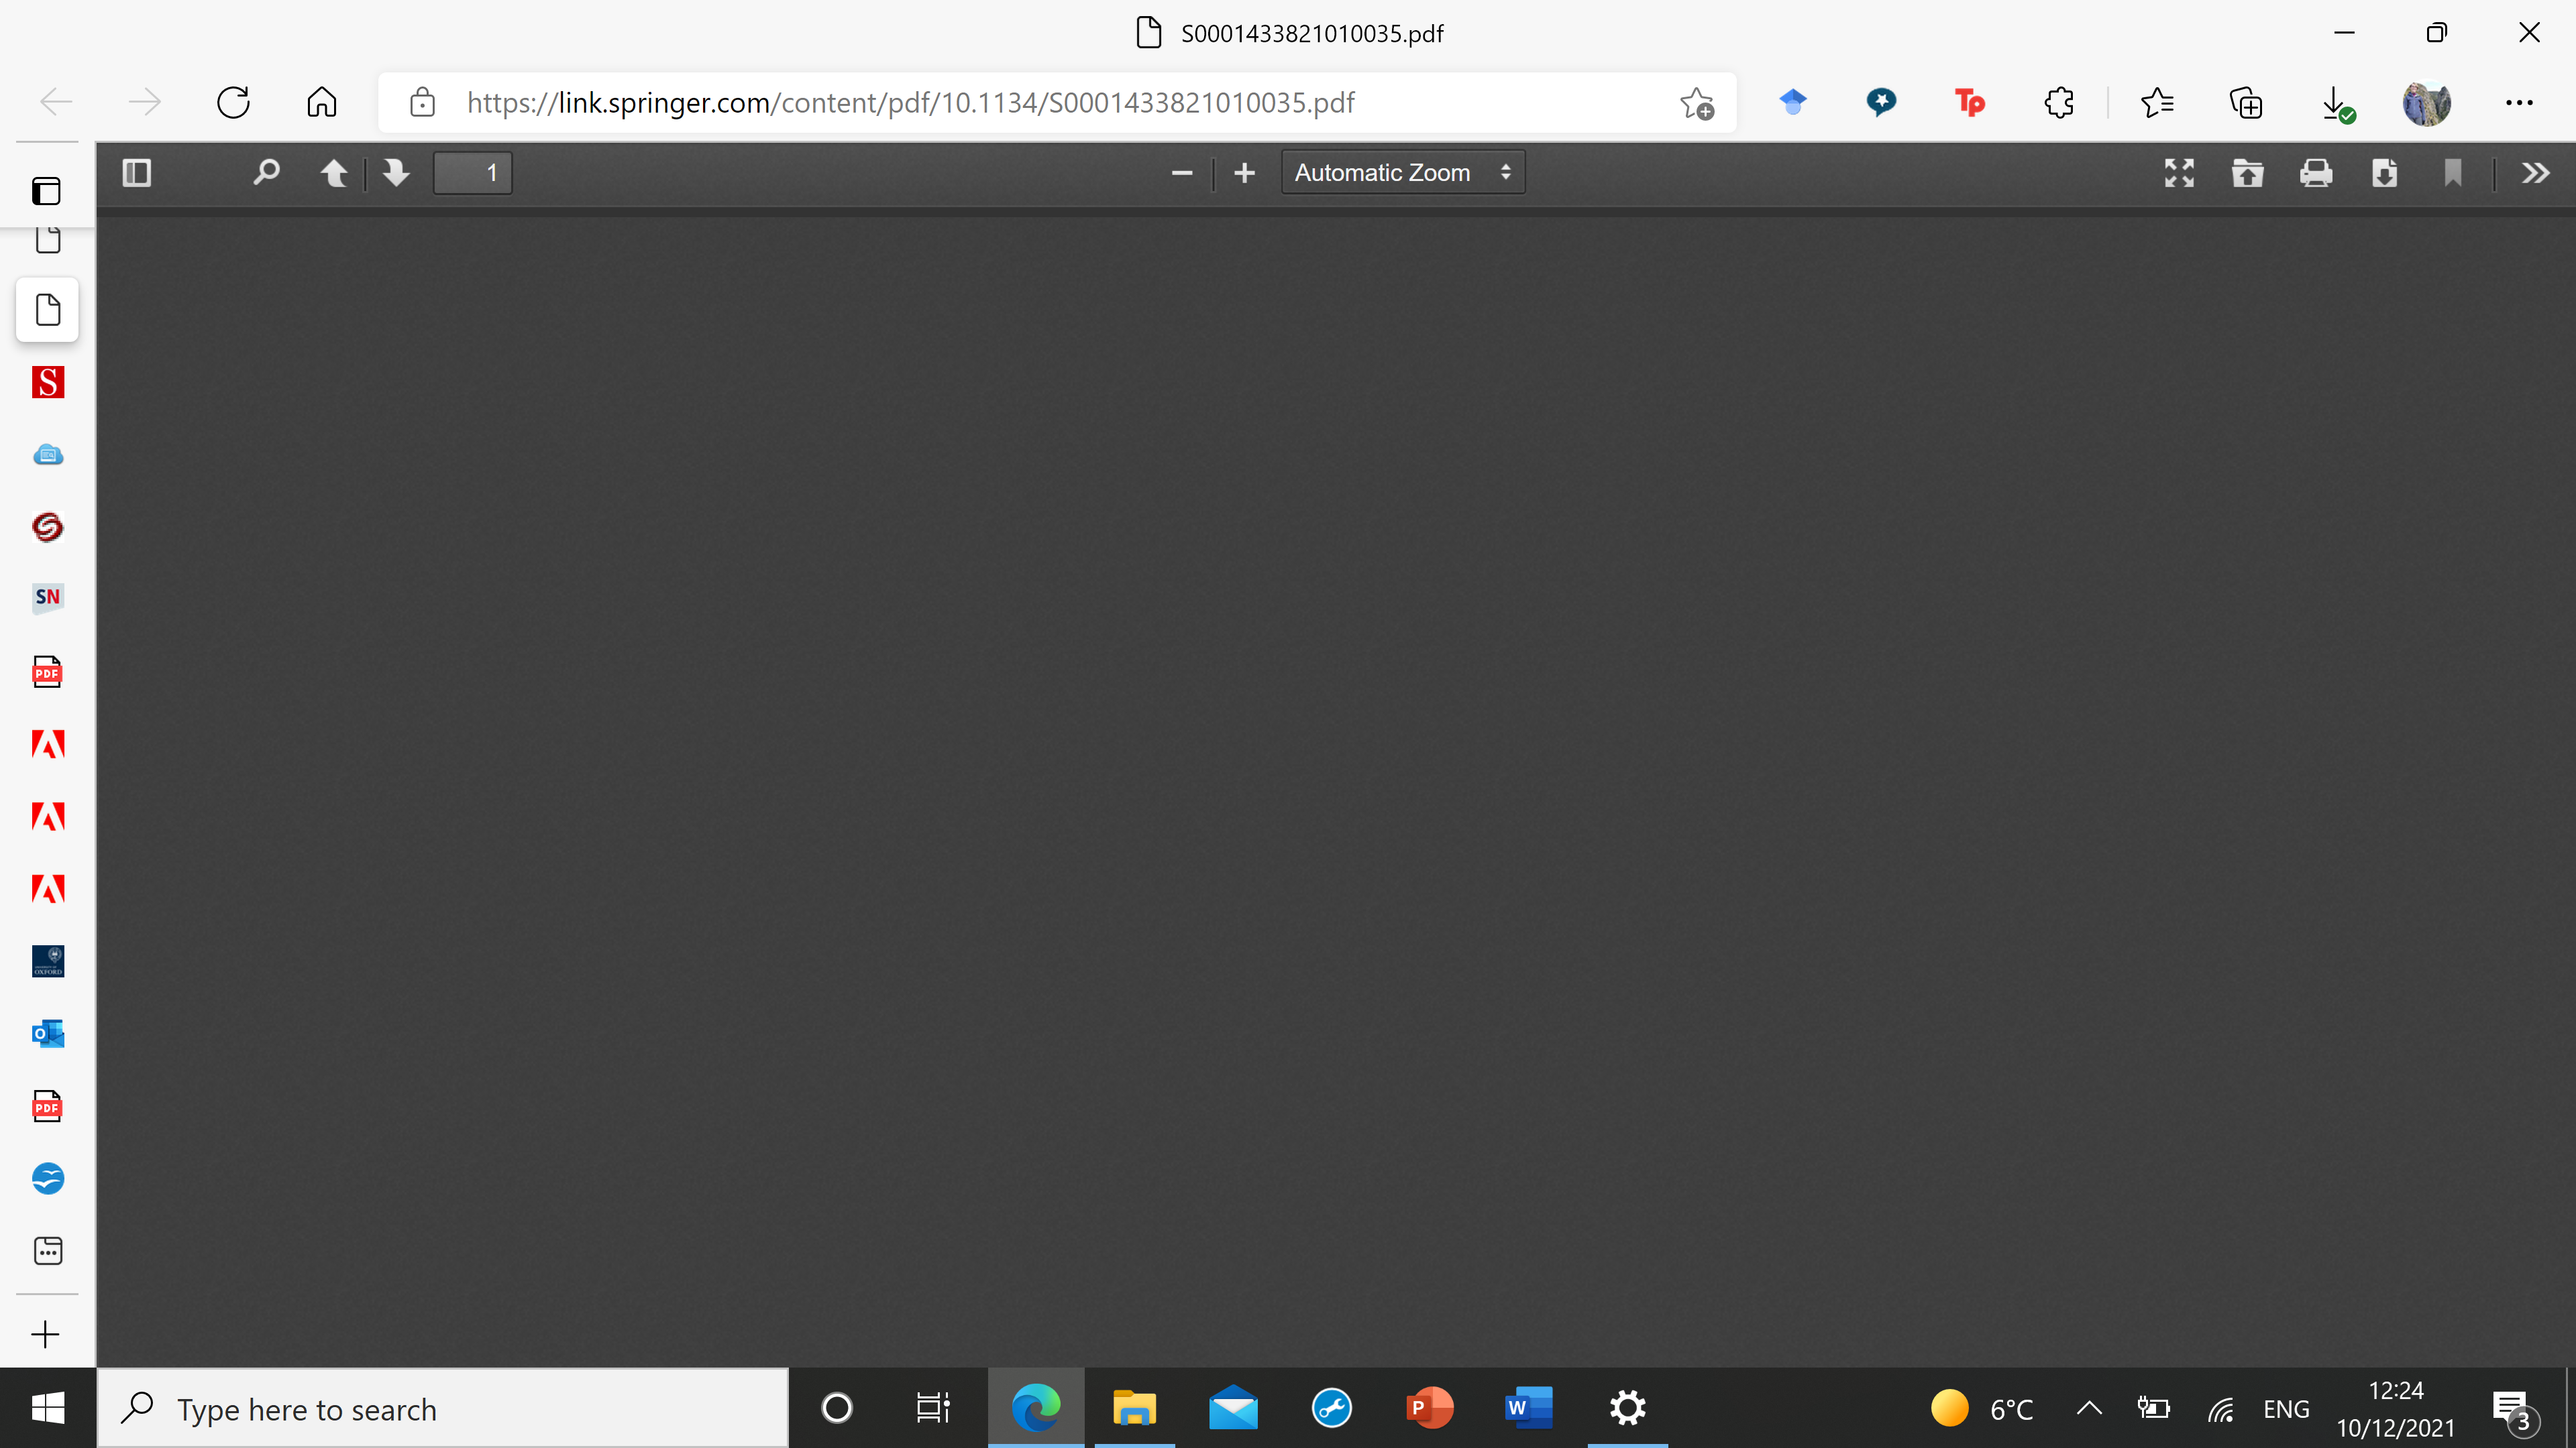Open Word from the taskbar
The height and width of the screenshot is (1448, 2576).
[x=1527, y=1408]
